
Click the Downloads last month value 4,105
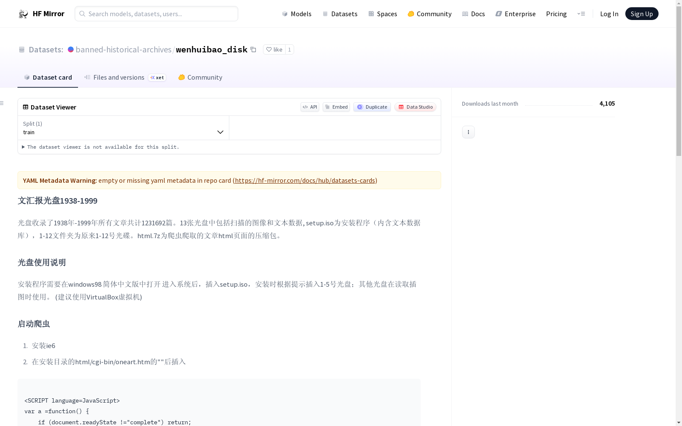click(607, 104)
